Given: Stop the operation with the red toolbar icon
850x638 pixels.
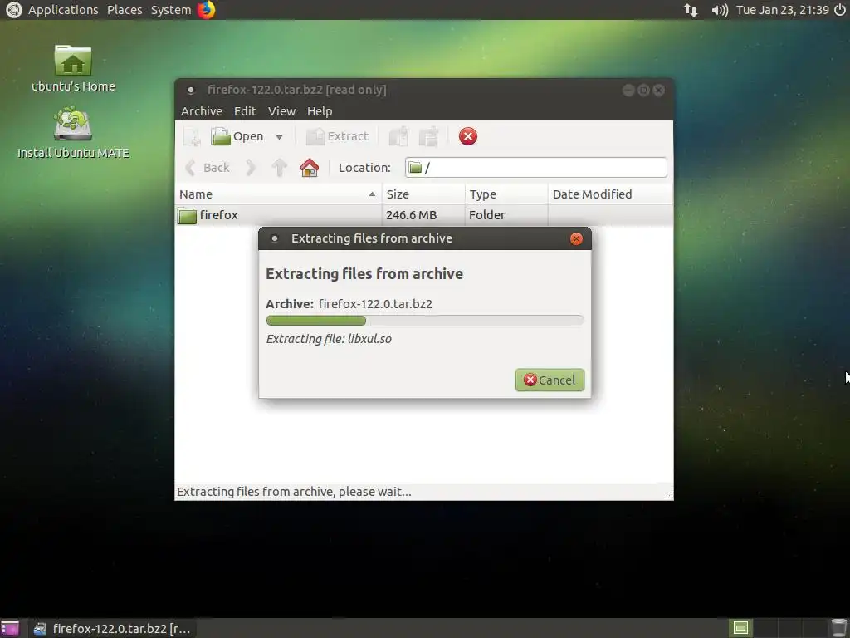Looking at the screenshot, I should 468,137.
